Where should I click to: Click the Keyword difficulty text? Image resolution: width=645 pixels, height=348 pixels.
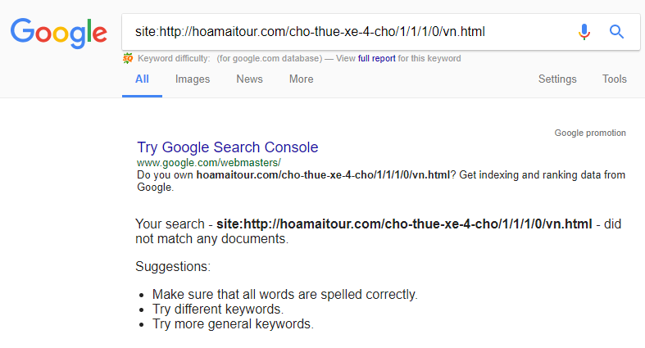[174, 58]
